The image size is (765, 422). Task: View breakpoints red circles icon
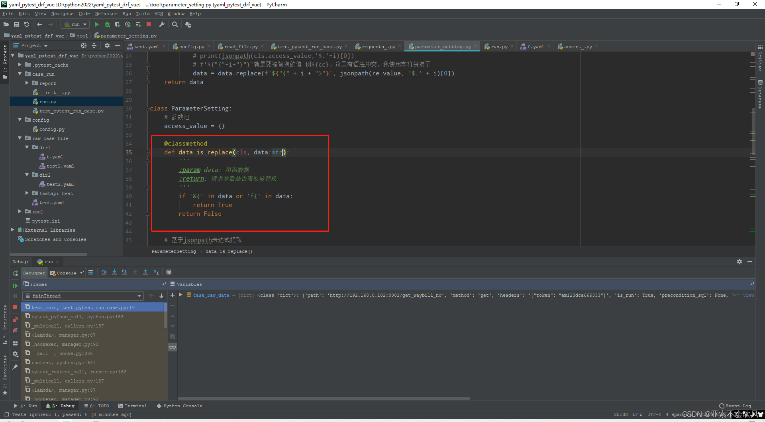coord(15,320)
